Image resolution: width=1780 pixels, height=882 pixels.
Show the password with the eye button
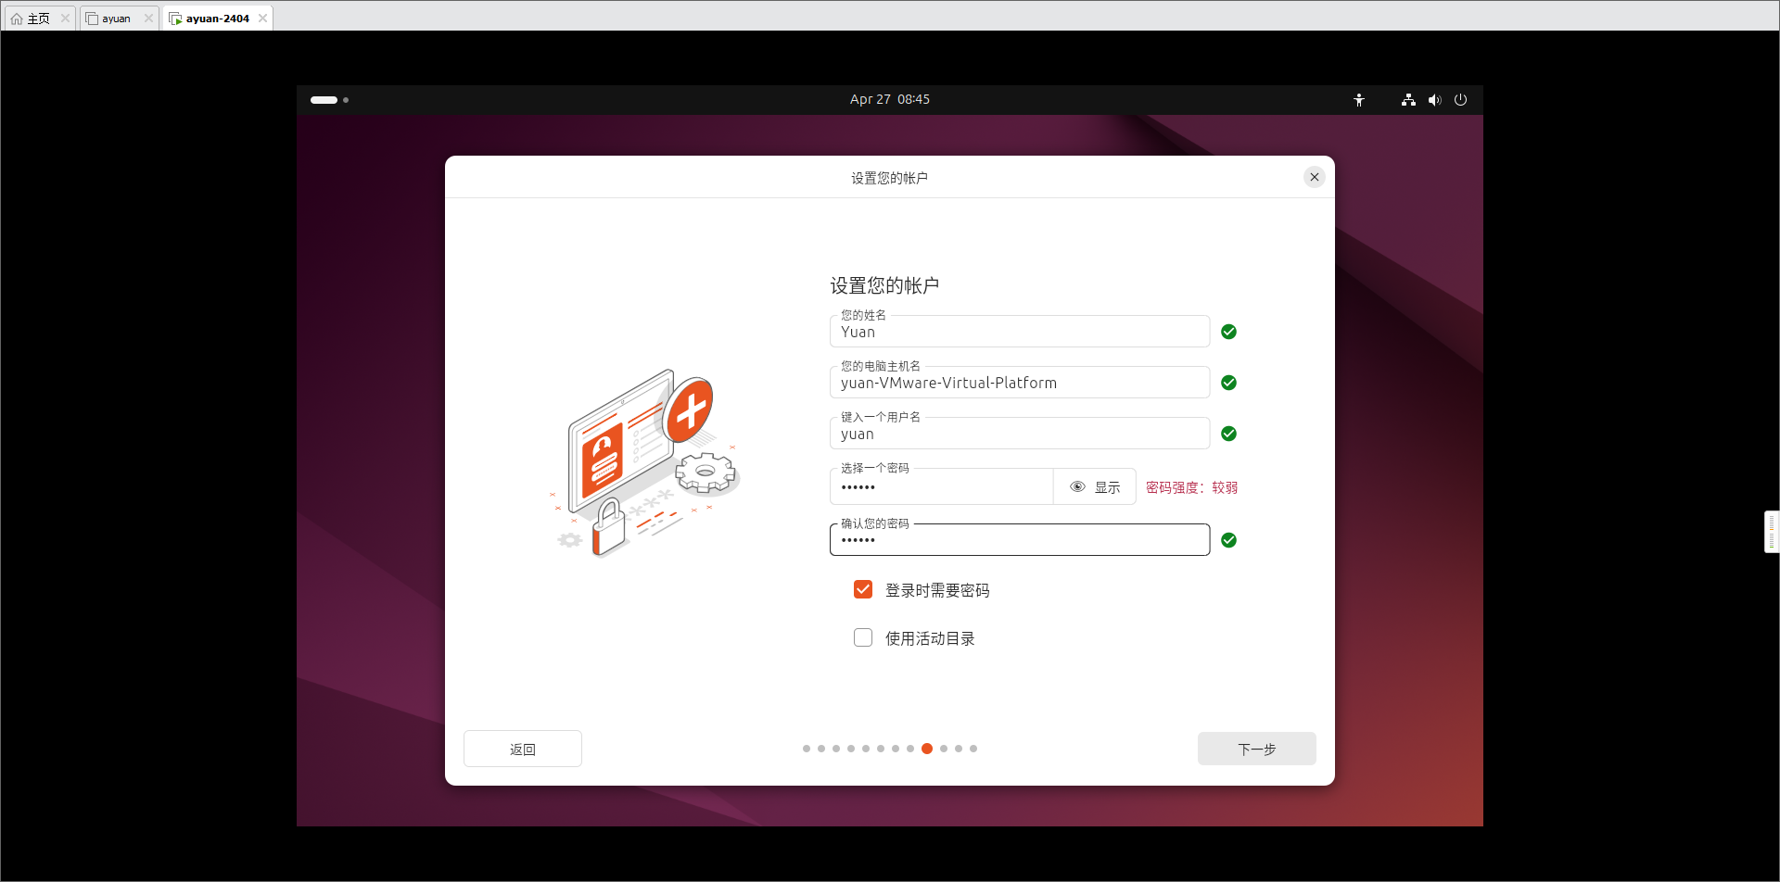click(x=1095, y=486)
